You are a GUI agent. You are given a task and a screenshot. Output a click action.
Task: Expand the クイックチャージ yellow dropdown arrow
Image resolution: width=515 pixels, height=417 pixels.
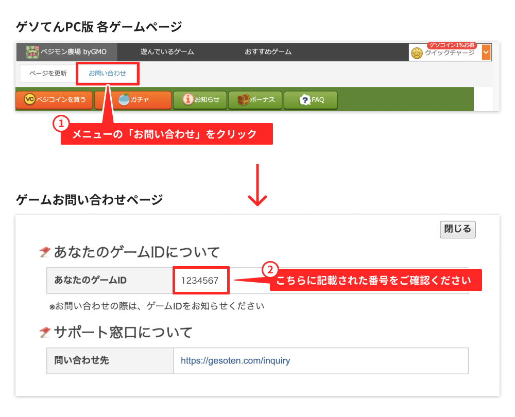click(x=487, y=52)
